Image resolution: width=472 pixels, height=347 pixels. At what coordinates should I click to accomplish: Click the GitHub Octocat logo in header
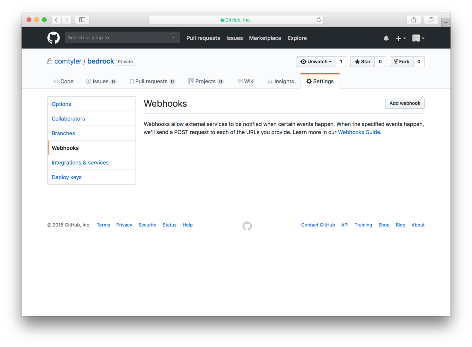point(53,38)
